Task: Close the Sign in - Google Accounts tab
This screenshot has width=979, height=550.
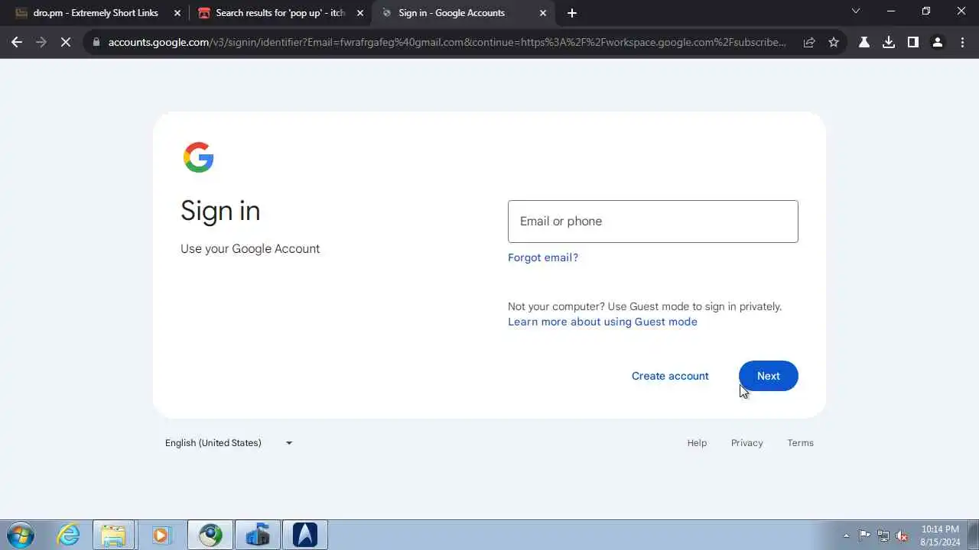Action: 543,13
